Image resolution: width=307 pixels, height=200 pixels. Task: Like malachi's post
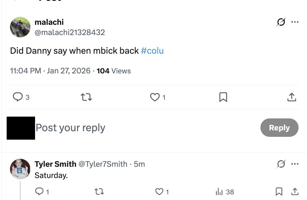coord(155,97)
